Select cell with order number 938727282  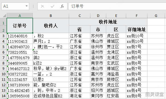click(x=20, y=74)
